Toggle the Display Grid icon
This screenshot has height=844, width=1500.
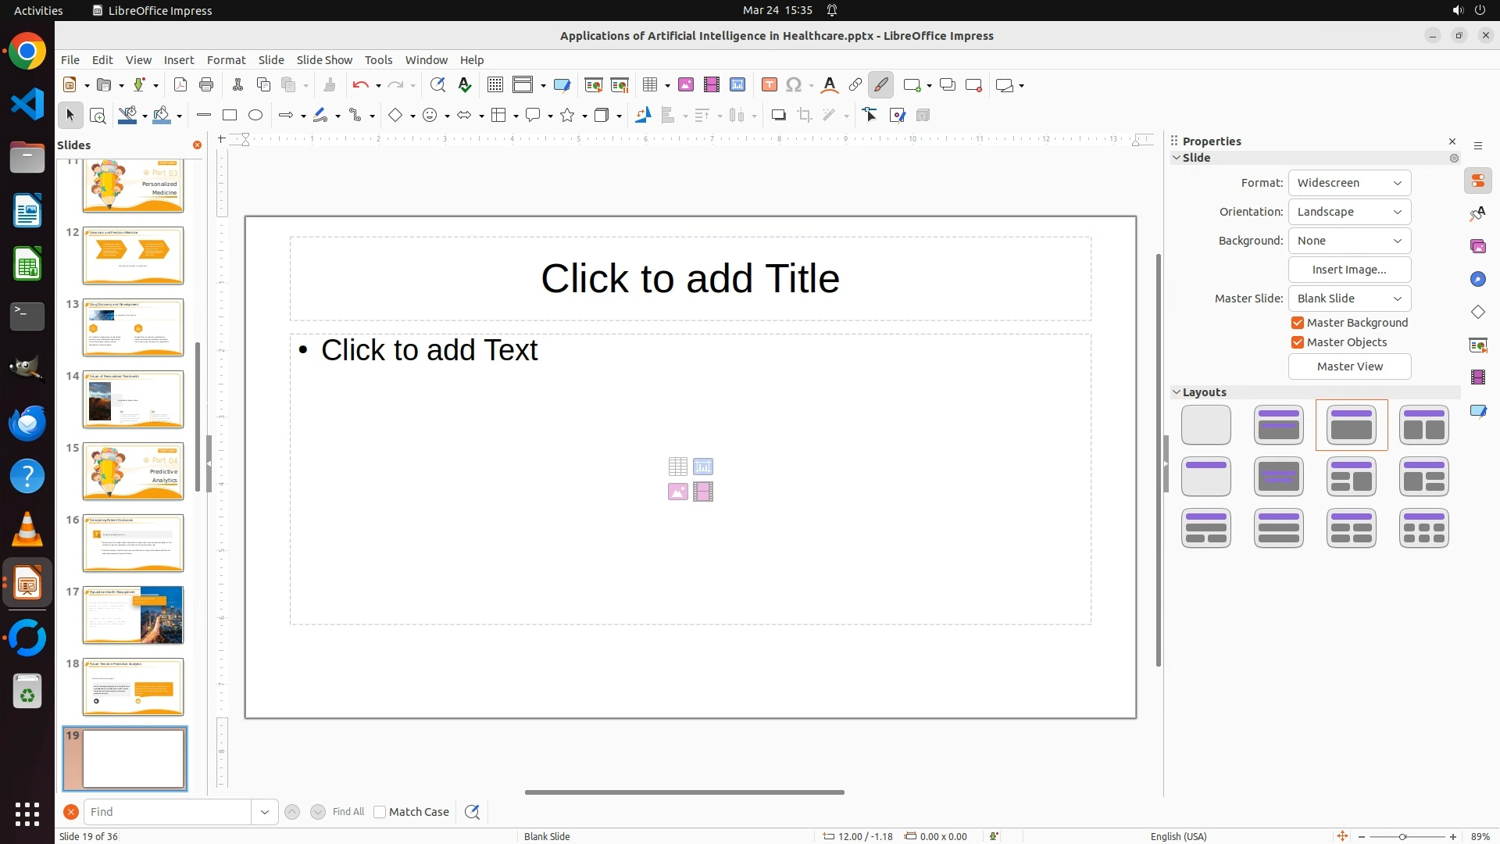[x=495, y=85]
